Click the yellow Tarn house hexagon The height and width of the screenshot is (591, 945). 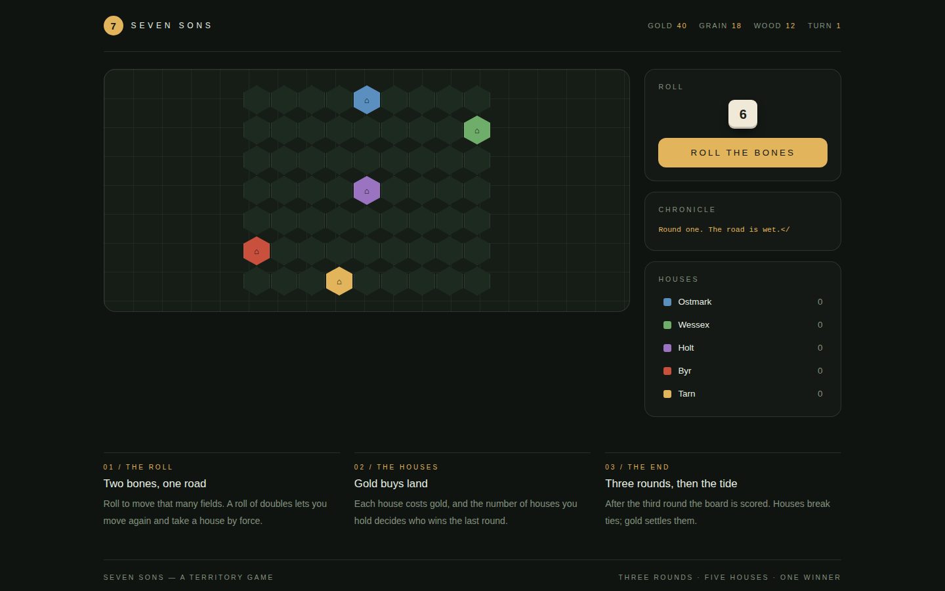[x=339, y=281]
